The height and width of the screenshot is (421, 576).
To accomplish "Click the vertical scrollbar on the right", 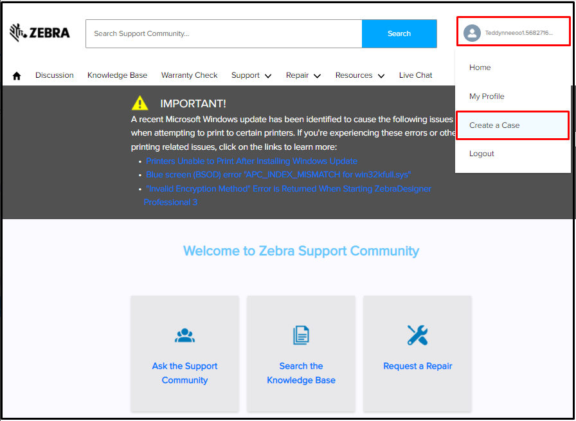I will (x=571, y=129).
